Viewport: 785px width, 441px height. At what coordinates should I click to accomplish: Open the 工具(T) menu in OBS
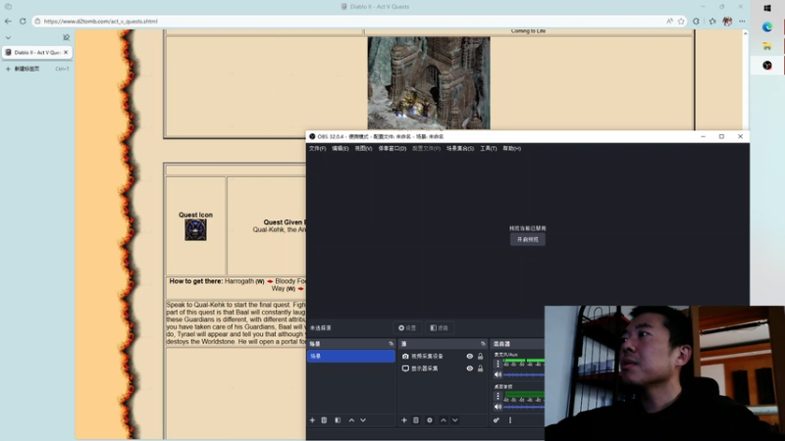point(488,148)
